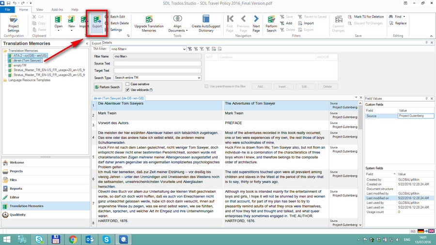Switch to the View ribbon tab
The image size is (436, 245).
pyautogui.click(x=40, y=10)
